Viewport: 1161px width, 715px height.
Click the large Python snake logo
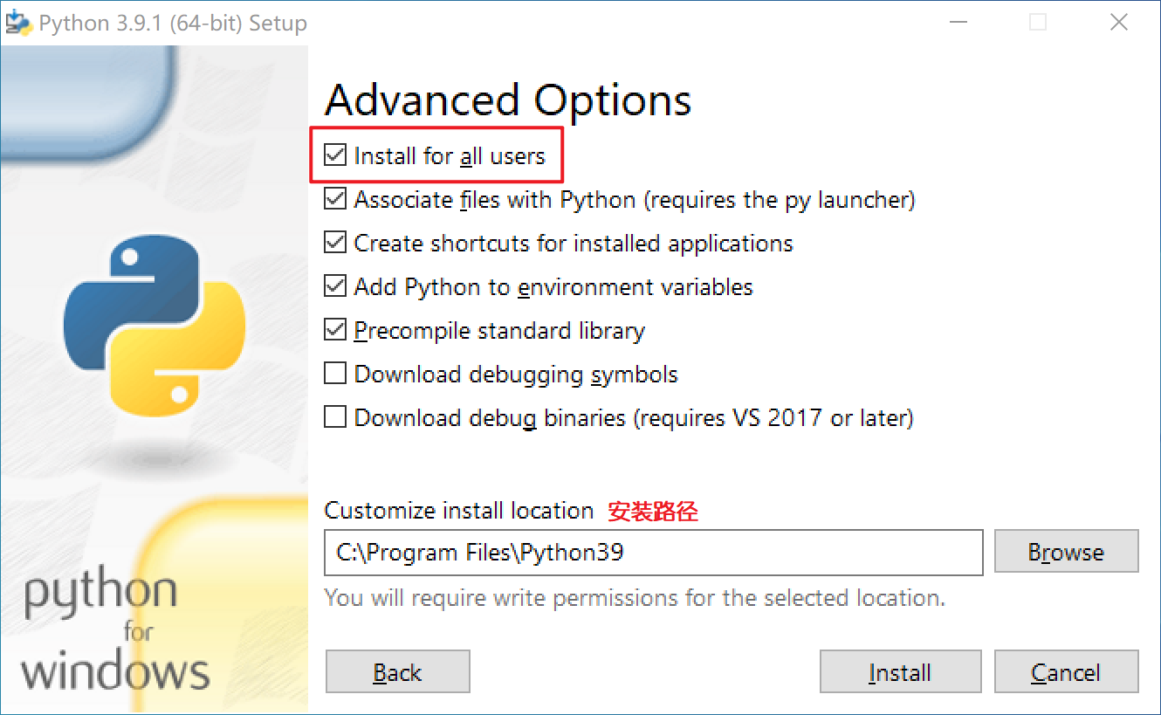point(155,325)
